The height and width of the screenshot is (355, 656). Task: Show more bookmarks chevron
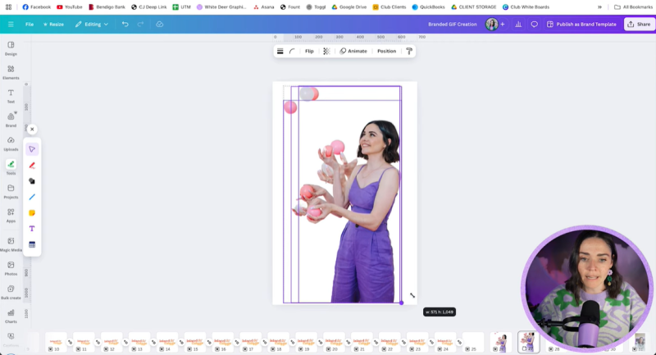click(599, 7)
